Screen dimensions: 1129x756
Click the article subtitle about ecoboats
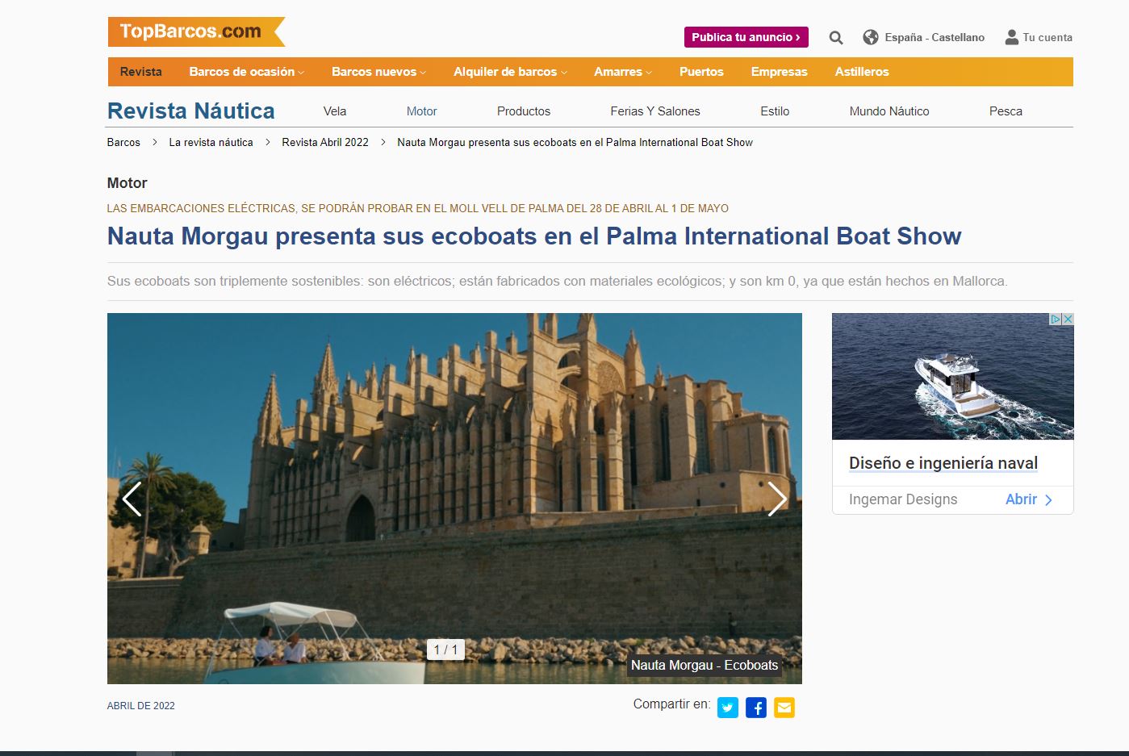point(558,281)
